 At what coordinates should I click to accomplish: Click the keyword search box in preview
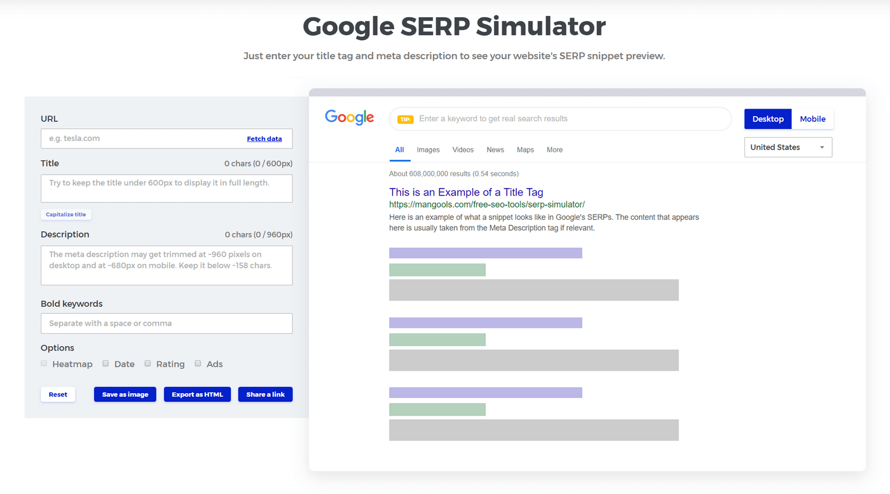pyautogui.click(x=560, y=119)
